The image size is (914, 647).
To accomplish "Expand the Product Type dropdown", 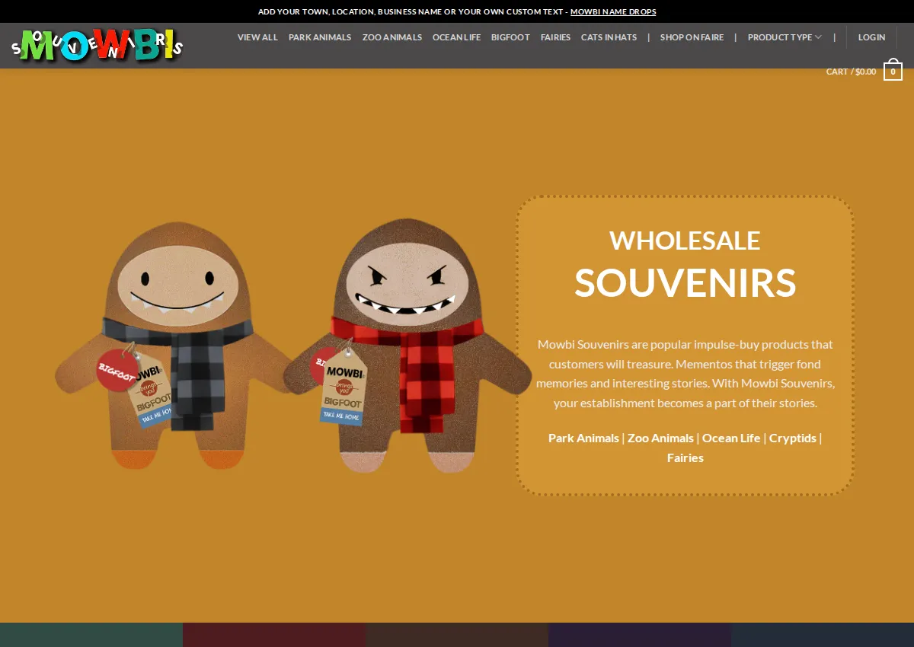I will pyautogui.click(x=785, y=37).
